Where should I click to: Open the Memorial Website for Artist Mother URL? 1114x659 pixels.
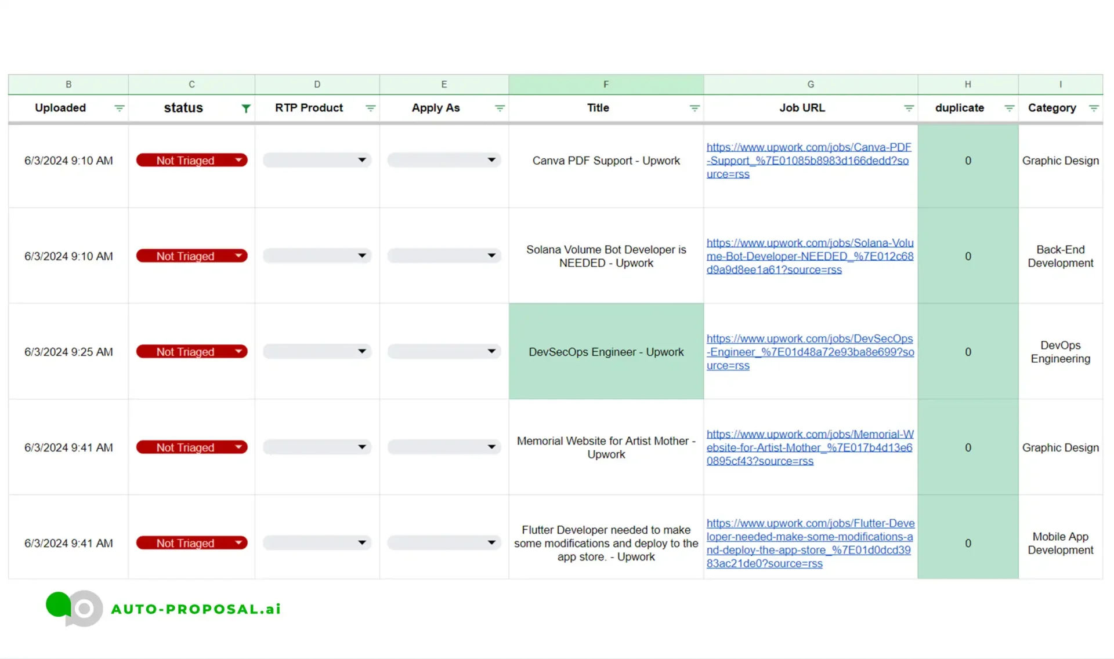click(809, 447)
